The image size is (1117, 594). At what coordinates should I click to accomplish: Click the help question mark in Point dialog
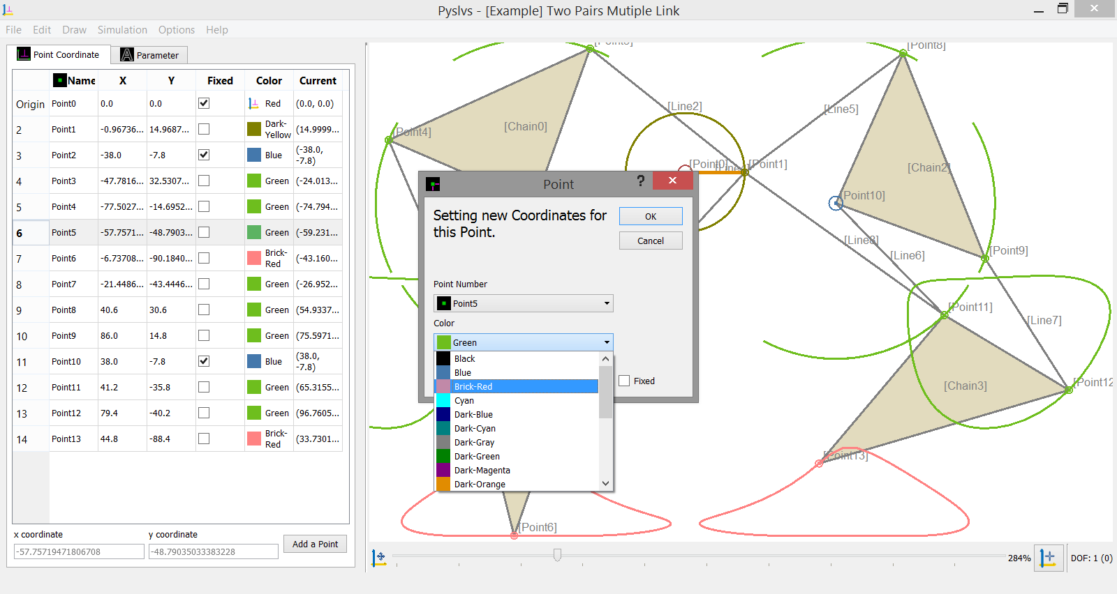coord(640,181)
